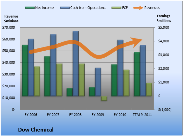This screenshot has width=183, height=136.
Task: Click the $20,000 left axis value
Action: click(9, 86)
